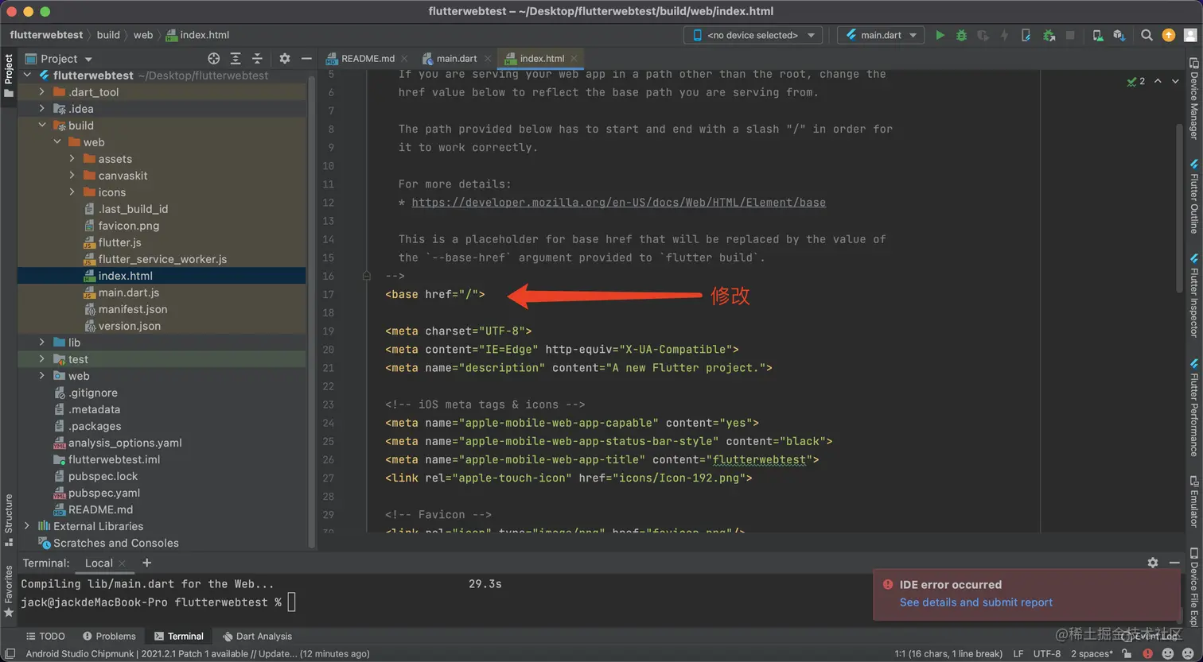The width and height of the screenshot is (1203, 662).
Task: Click the Run with Coverage icon
Action: (983, 35)
